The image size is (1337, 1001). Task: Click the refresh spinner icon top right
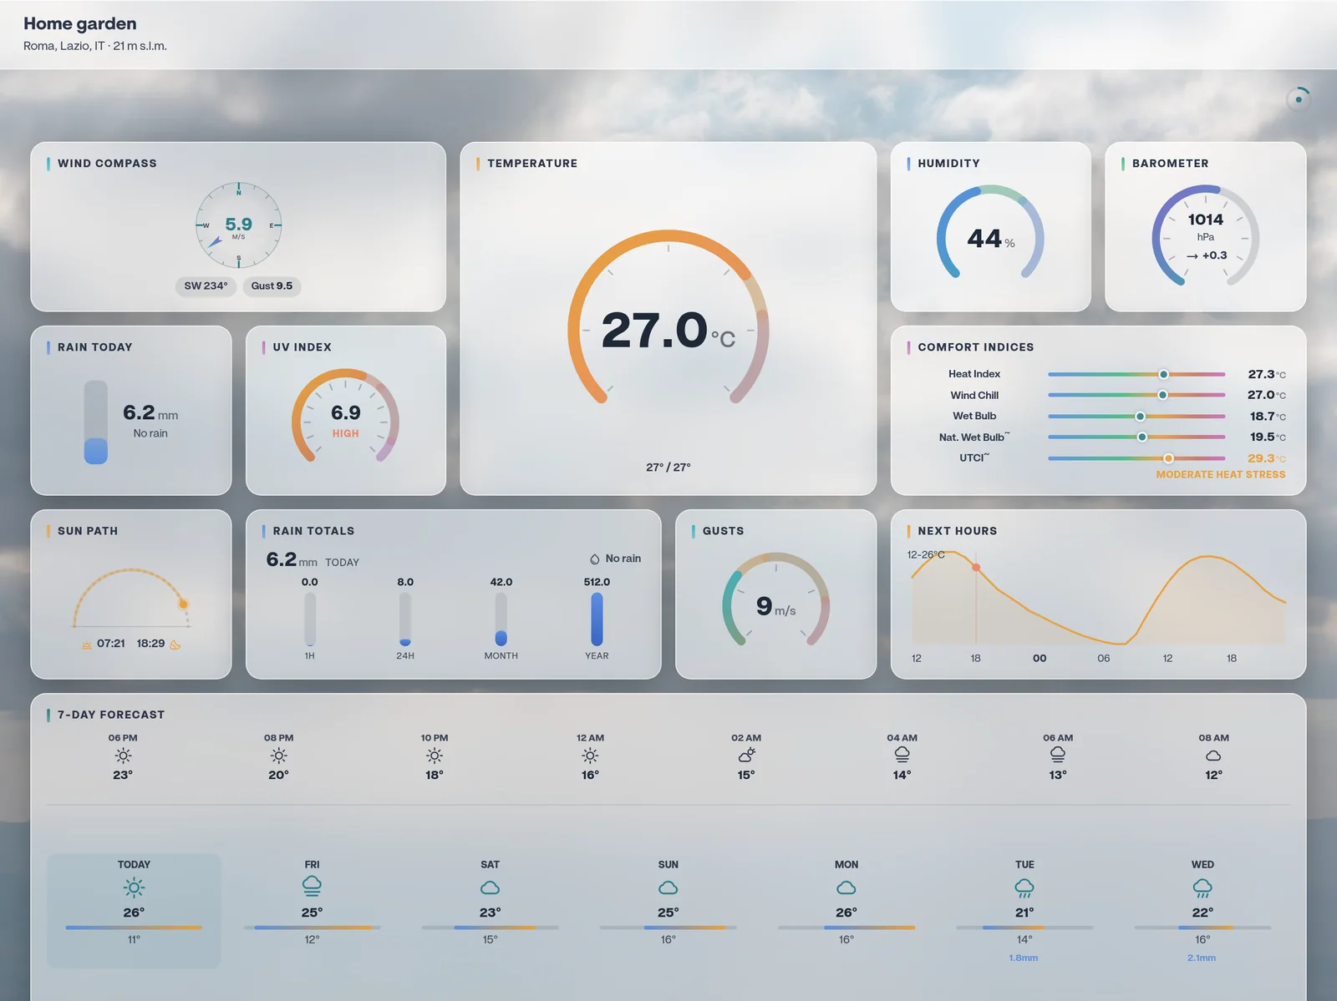pos(1298,99)
